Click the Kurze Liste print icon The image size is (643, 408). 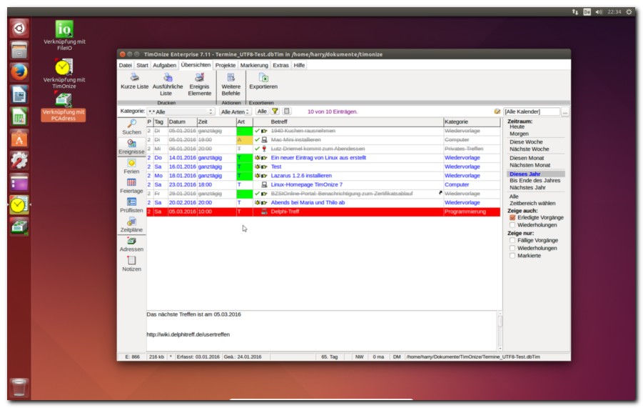pos(134,78)
